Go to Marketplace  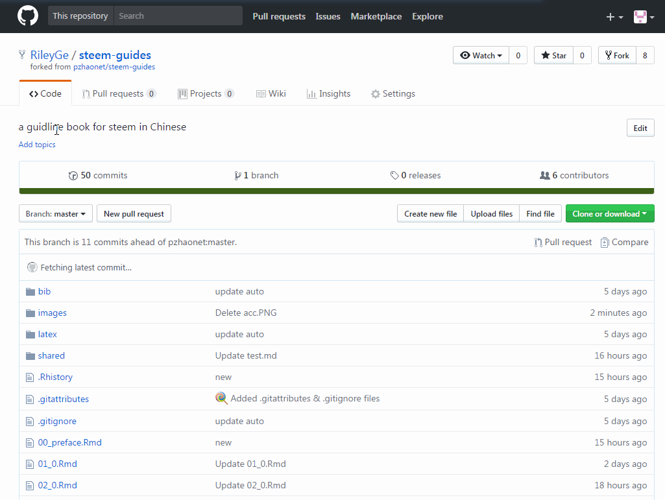(x=376, y=17)
